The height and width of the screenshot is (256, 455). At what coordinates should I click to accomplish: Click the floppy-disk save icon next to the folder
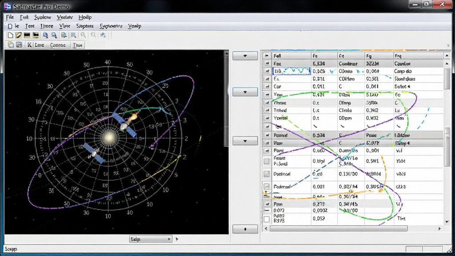click(x=19, y=45)
